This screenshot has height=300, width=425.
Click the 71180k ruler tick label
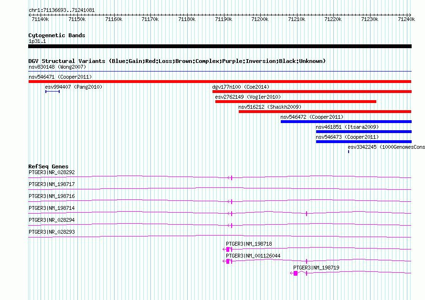187,19
